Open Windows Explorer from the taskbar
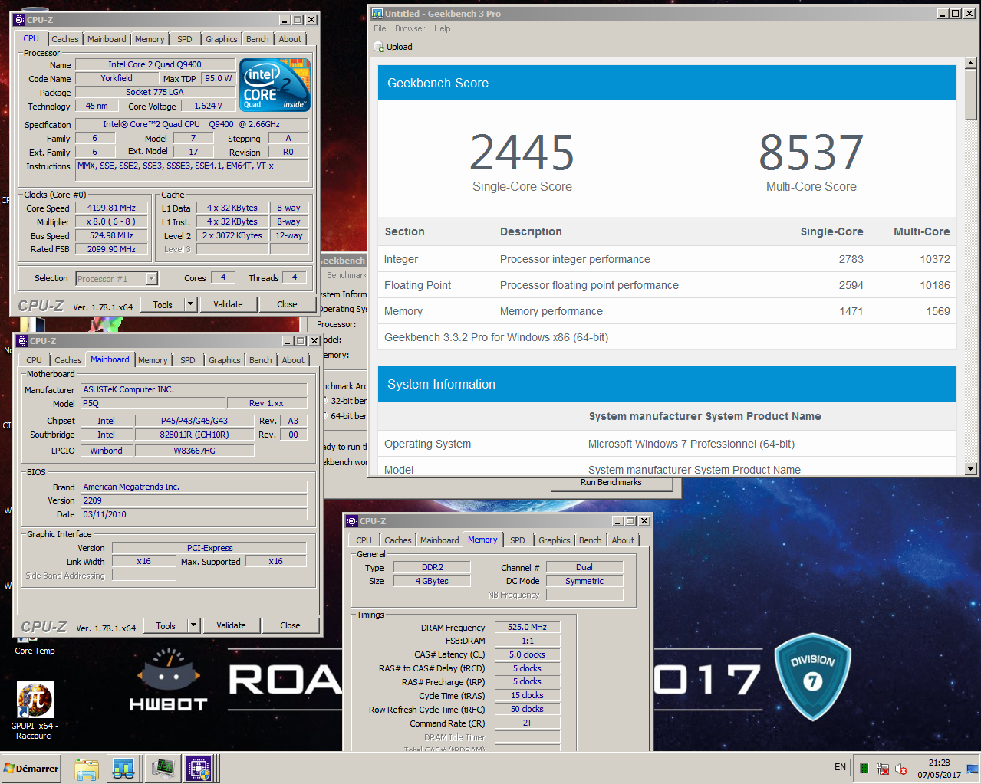The width and height of the screenshot is (981, 784). point(87,769)
